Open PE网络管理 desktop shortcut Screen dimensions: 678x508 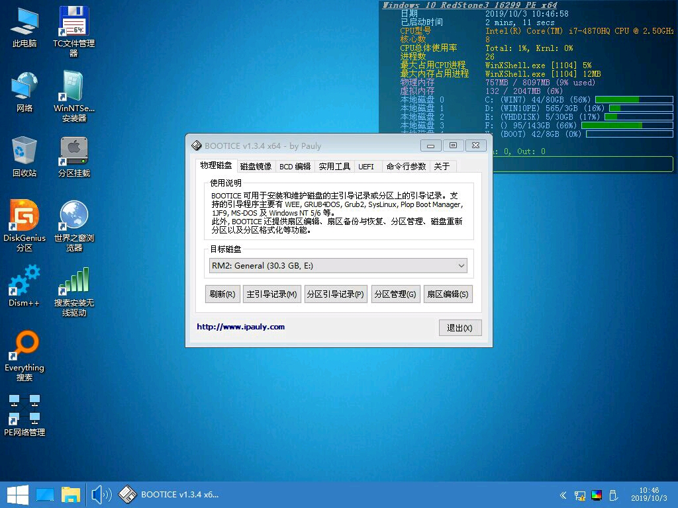pyautogui.click(x=24, y=415)
